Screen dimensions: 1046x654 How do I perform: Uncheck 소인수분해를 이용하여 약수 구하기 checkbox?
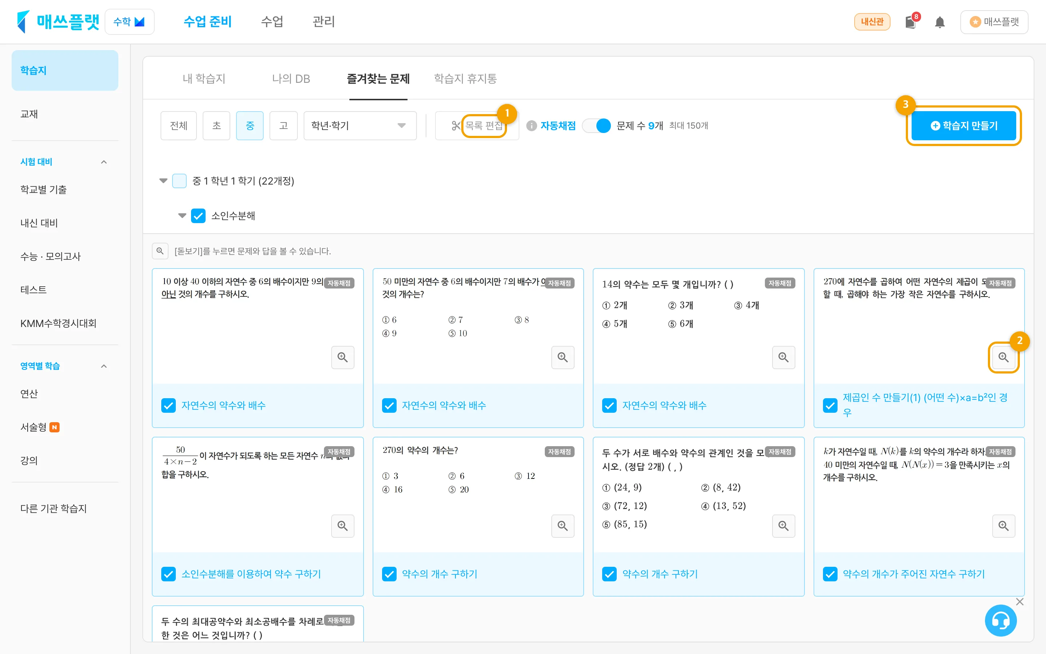pyautogui.click(x=168, y=574)
